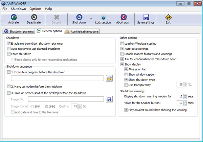Image resolution: width=203 pixels, height=142 pixels.
Task: Toggle Show display checkbox
Action: pos(122,64)
